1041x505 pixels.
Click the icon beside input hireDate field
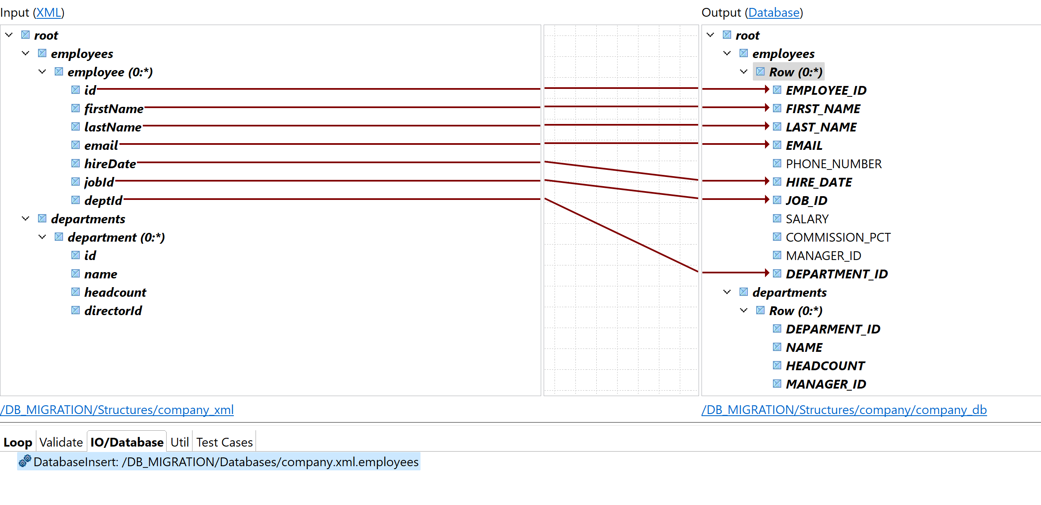click(x=76, y=163)
